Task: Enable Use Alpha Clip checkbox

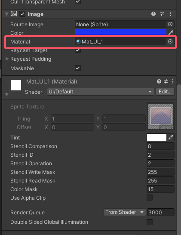Action: coord(150,198)
